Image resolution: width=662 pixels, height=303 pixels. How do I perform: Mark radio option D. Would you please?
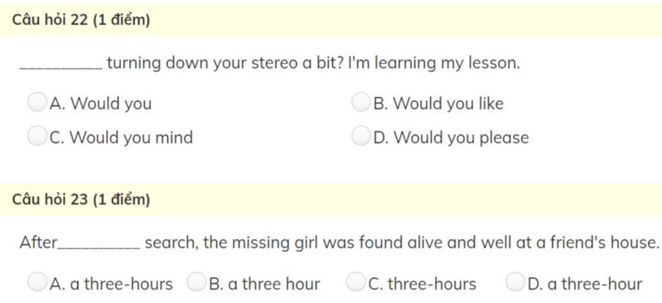(x=359, y=136)
